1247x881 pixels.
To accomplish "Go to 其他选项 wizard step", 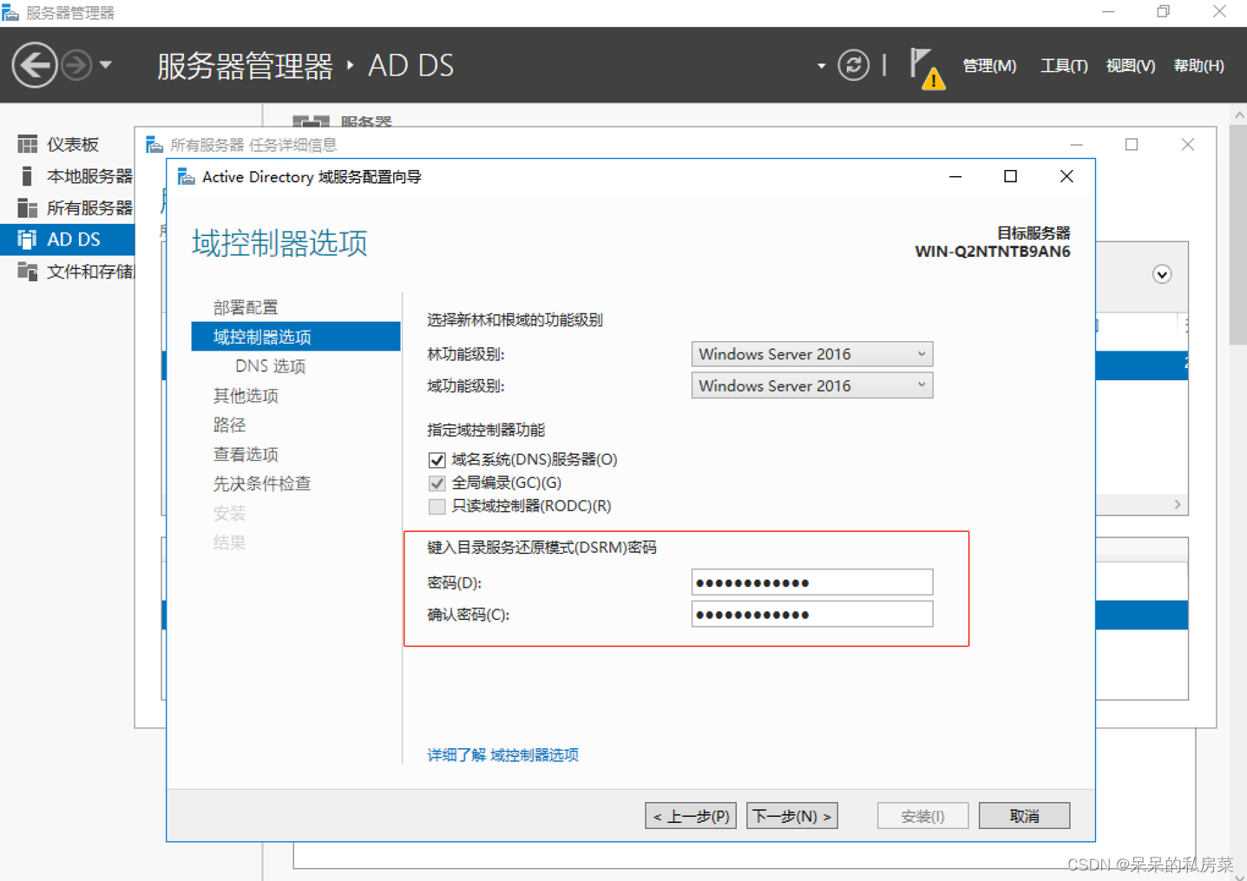I will [246, 396].
